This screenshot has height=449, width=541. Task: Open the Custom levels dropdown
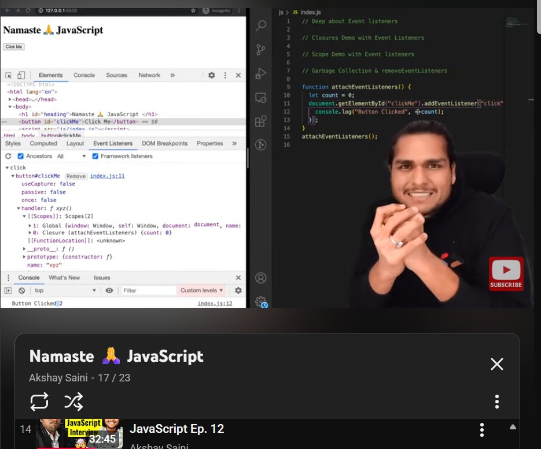pos(201,291)
